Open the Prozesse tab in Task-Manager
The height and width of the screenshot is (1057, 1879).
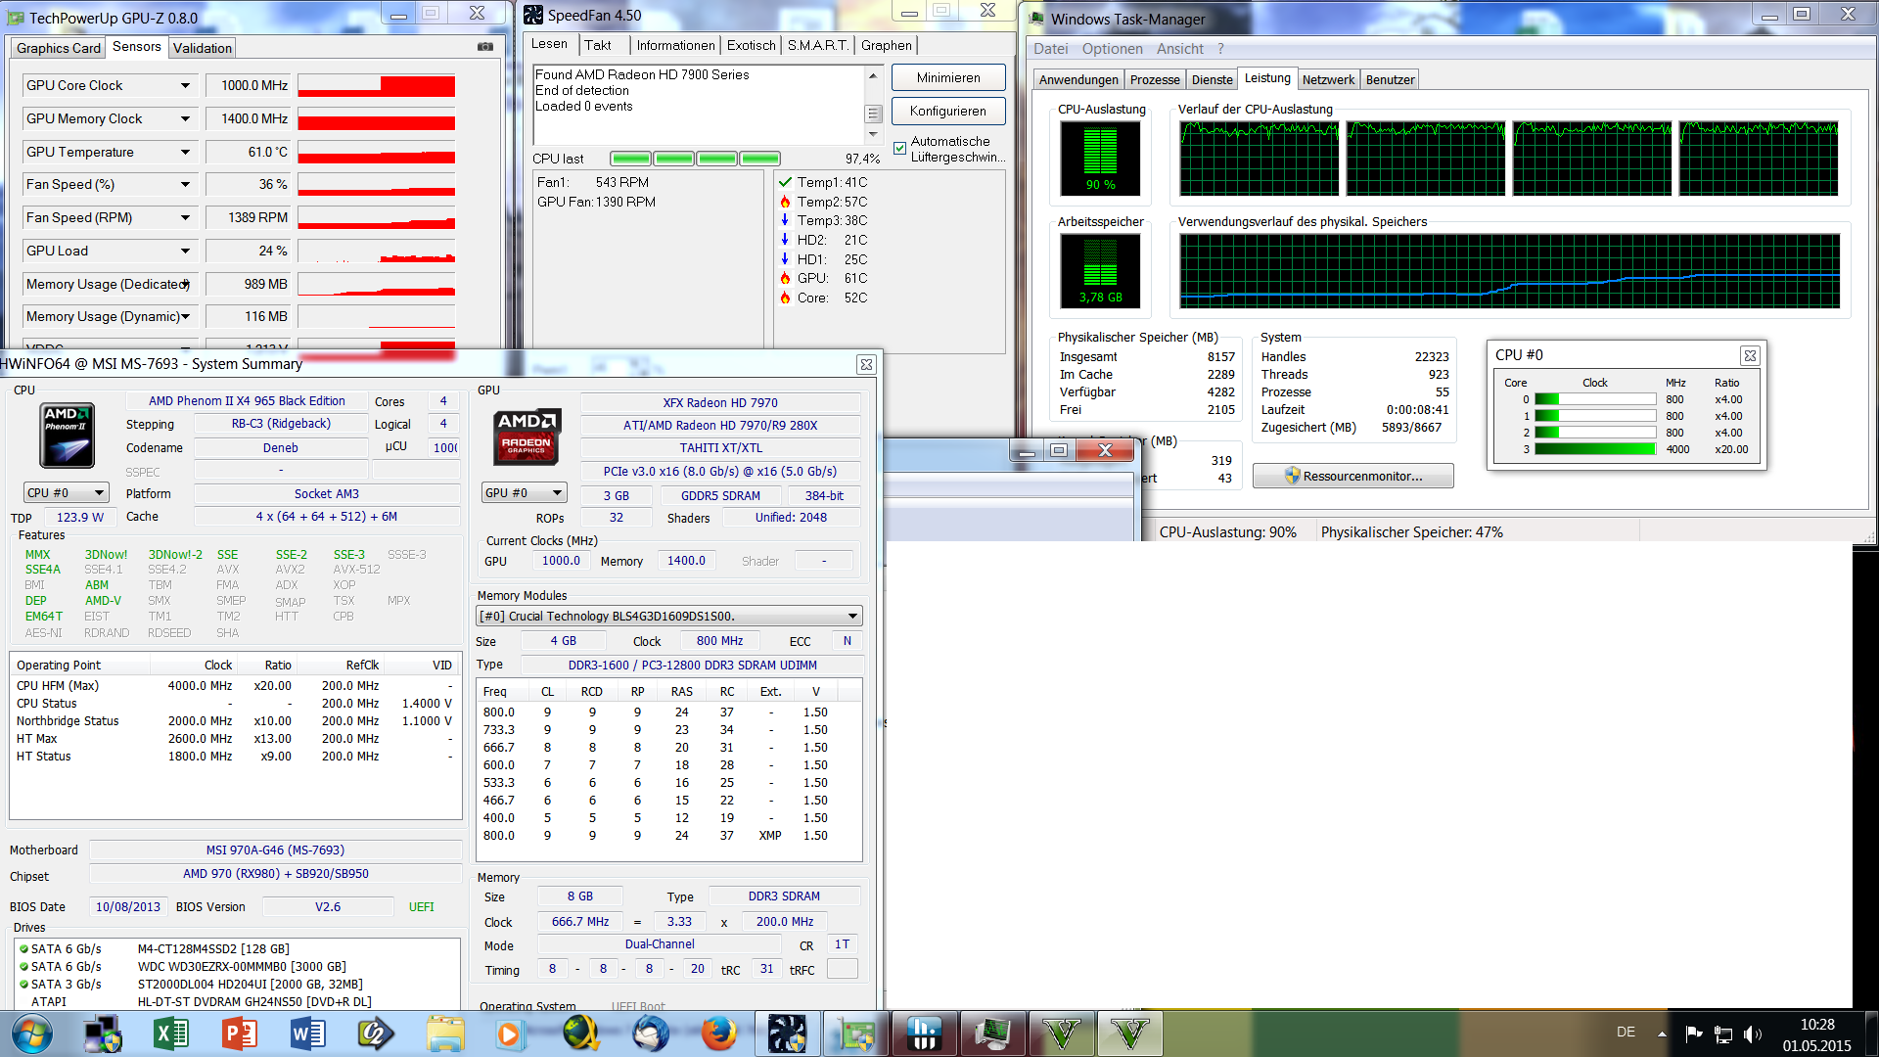(1154, 80)
